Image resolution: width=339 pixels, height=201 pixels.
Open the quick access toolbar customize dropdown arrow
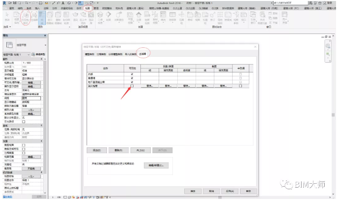[x=98, y=3]
